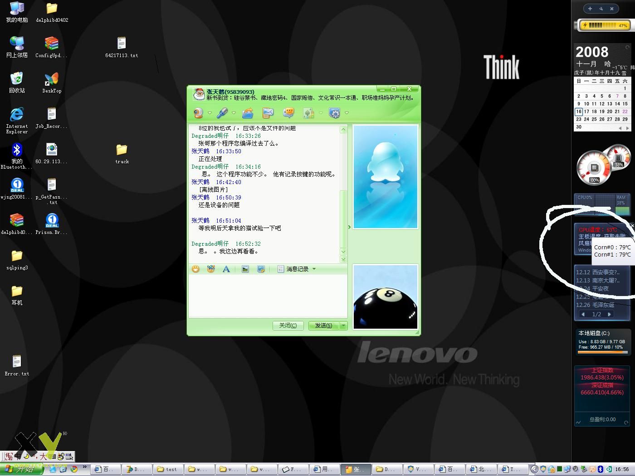Click the penguin QQ show image
Screen dimensions: 635x476
386,177
